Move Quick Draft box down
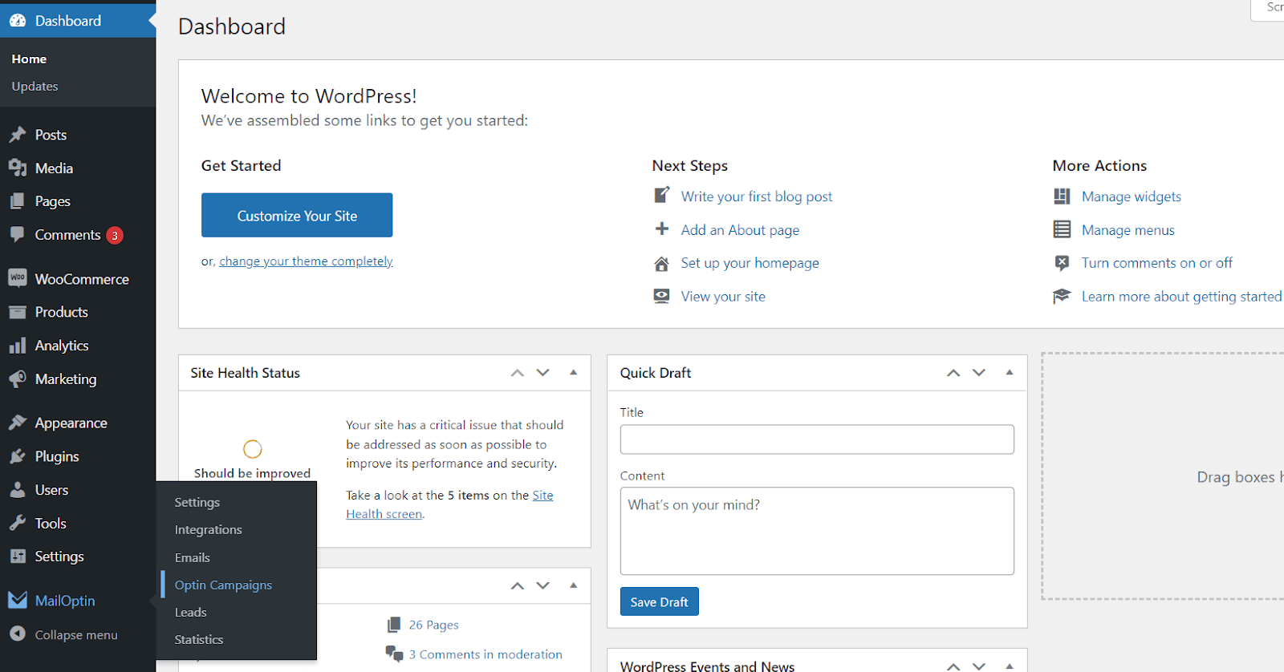1284x672 pixels. [979, 373]
